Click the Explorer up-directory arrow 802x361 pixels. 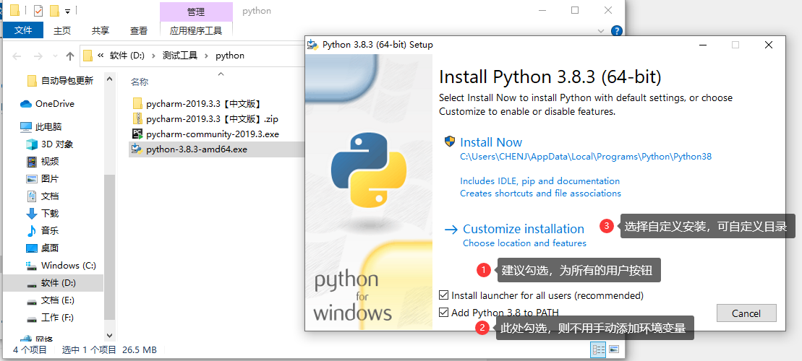pos(71,56)
